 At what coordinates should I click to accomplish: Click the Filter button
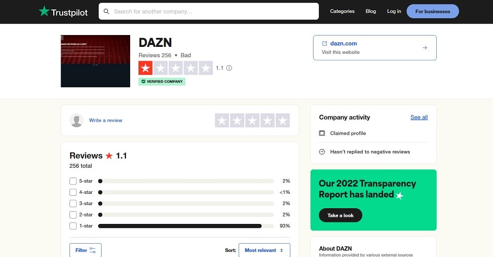click(85, 250)
